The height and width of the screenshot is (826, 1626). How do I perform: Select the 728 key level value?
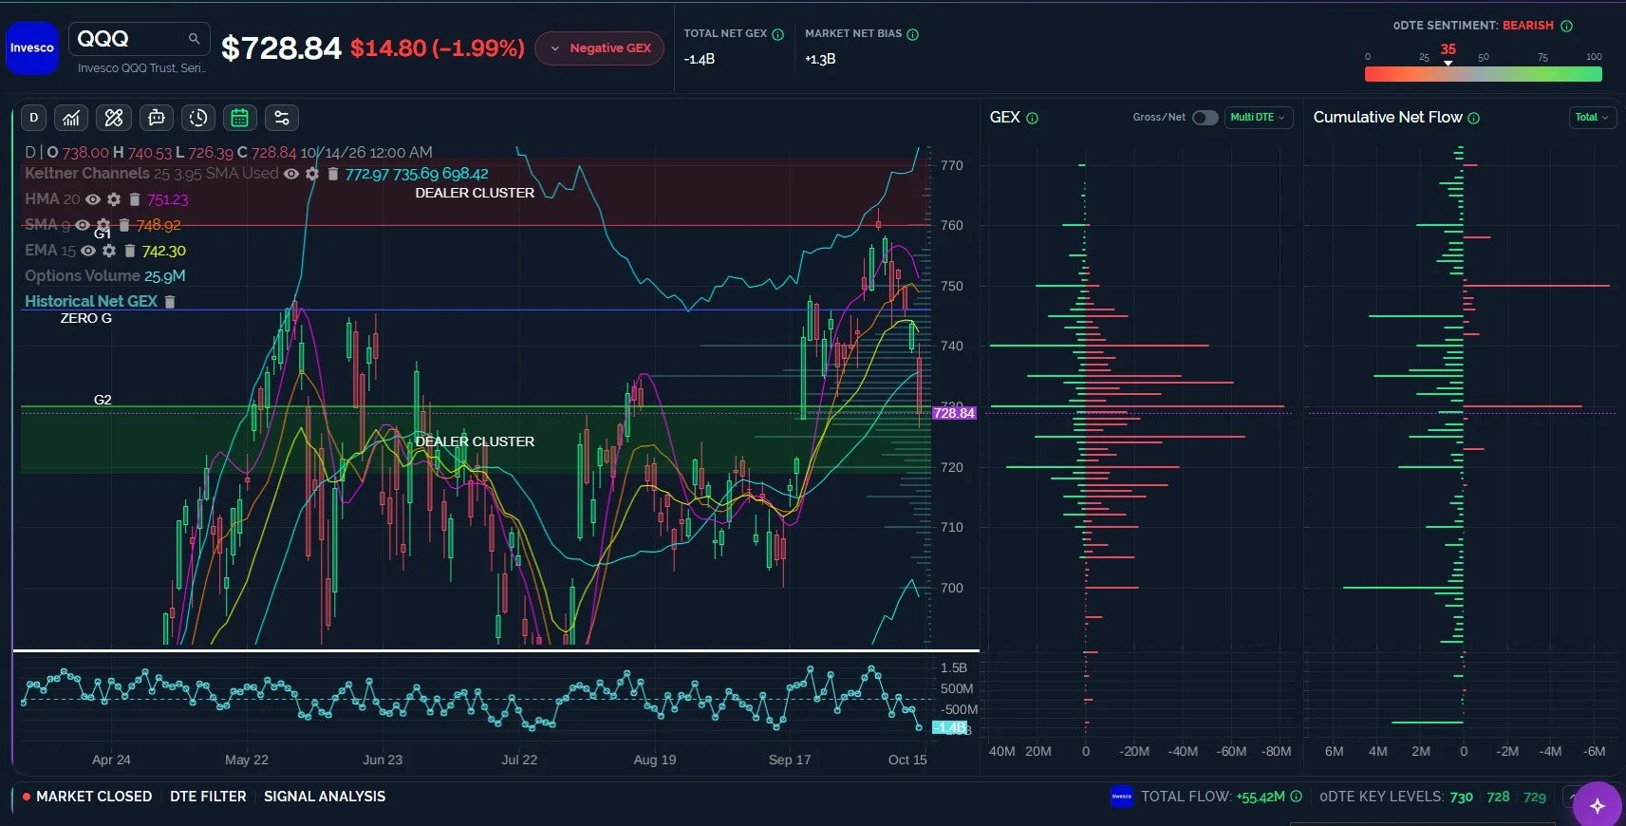pyautogui.click(x=1498, y=798)
